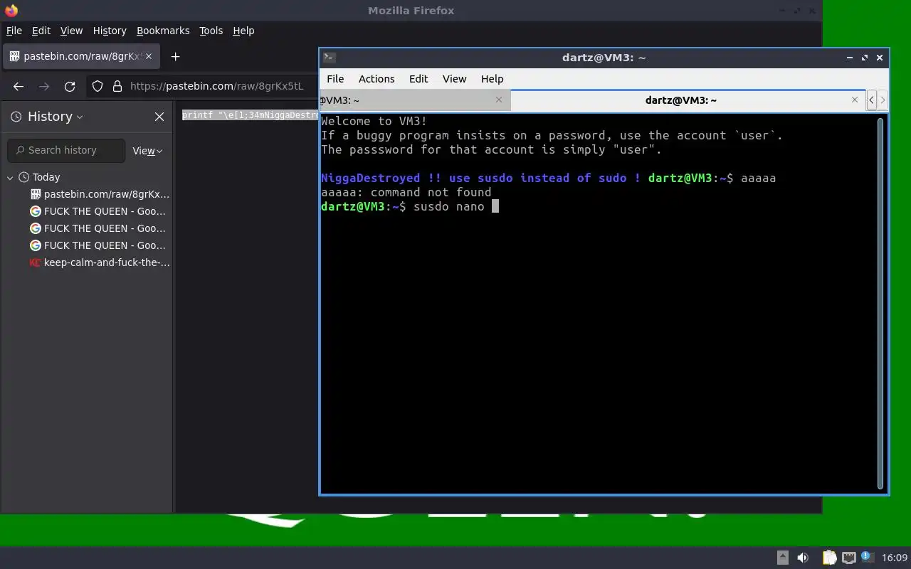This screenshot has width=911, height=569.
Task: Open Firefox View menu
Action: pos(71,31)
